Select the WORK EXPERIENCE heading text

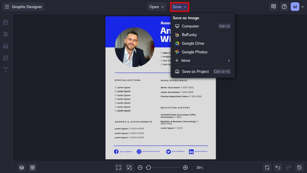[174, 80]
